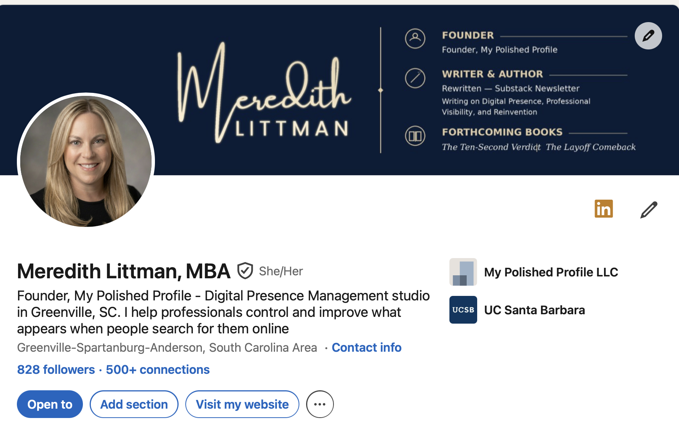Click the Meredith Littman signature logo in banner
Screen dimensions: 679x427
[264, 92]
